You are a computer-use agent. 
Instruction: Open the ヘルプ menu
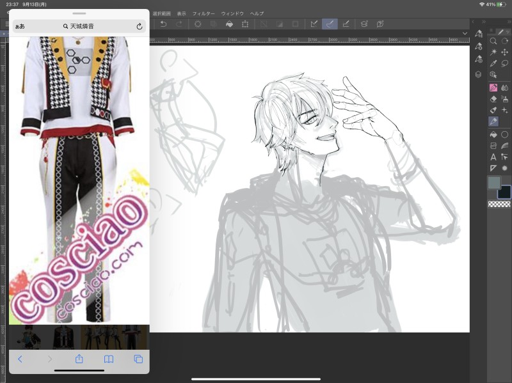tap(257, 13)
